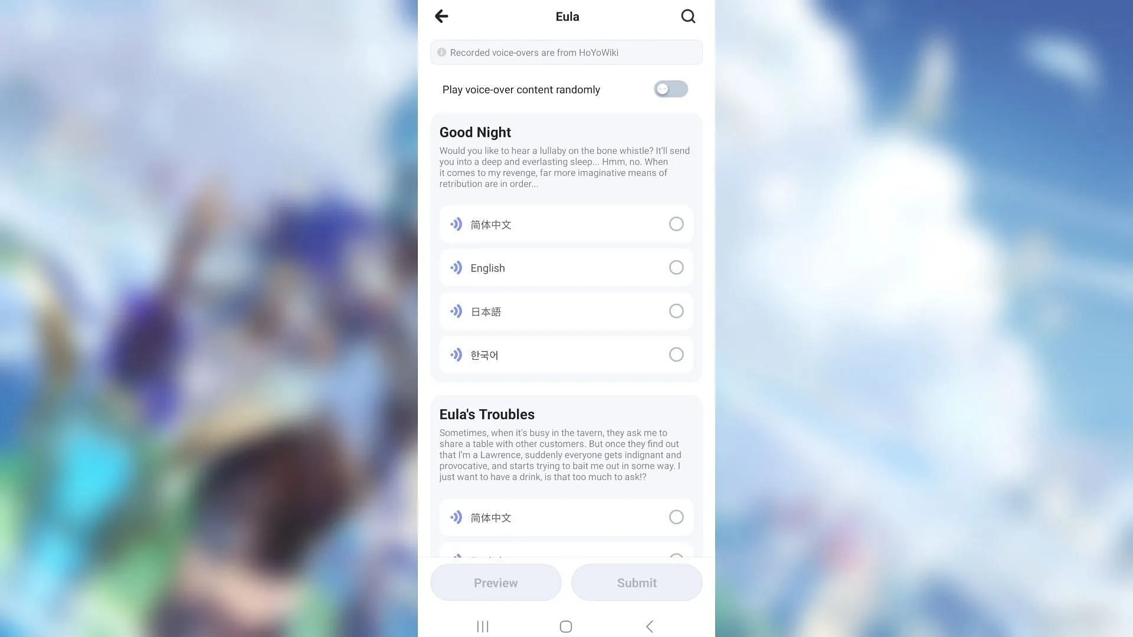The height and width of the screenshot is (637, 1133).
Task: Click the Submit button at the bottom
Action: [x=637, y=583]
